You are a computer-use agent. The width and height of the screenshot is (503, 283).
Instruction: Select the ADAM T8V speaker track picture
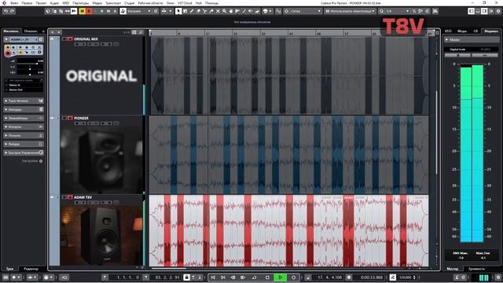click(x=101, y=235)
